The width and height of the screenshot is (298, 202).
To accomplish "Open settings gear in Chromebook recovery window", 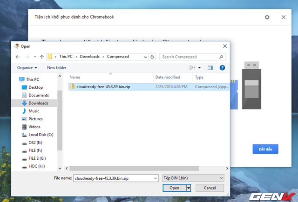I will (x=267, y=17).
